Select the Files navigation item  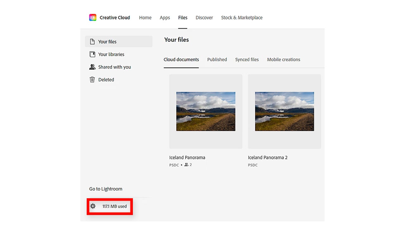point(183,18)
